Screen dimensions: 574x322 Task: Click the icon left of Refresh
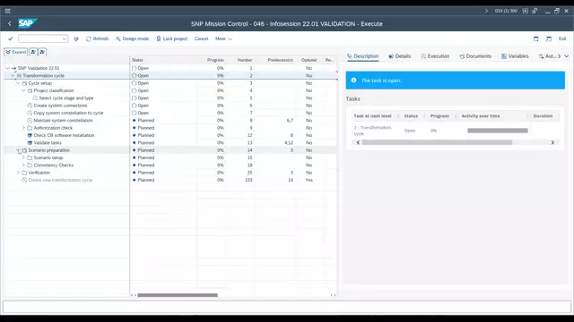pos(75,38)
